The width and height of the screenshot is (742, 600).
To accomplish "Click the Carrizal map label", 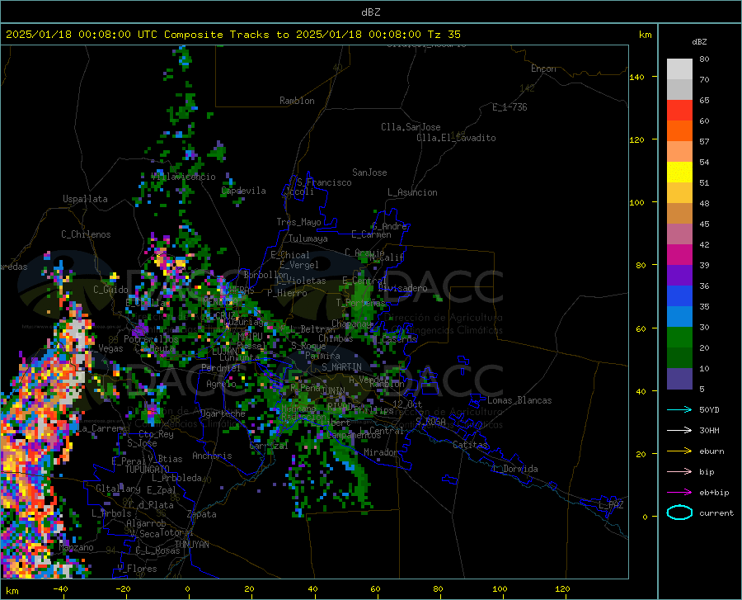I will (268, 446).
